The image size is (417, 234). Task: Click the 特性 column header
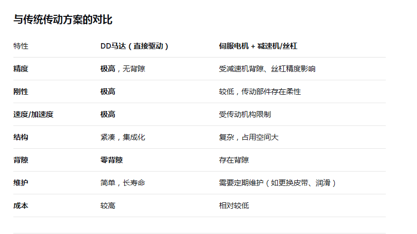tap(21, 46)
